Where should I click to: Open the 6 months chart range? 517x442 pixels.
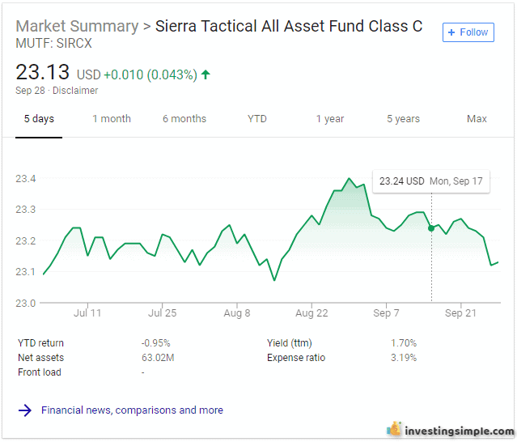click(184, 119)
